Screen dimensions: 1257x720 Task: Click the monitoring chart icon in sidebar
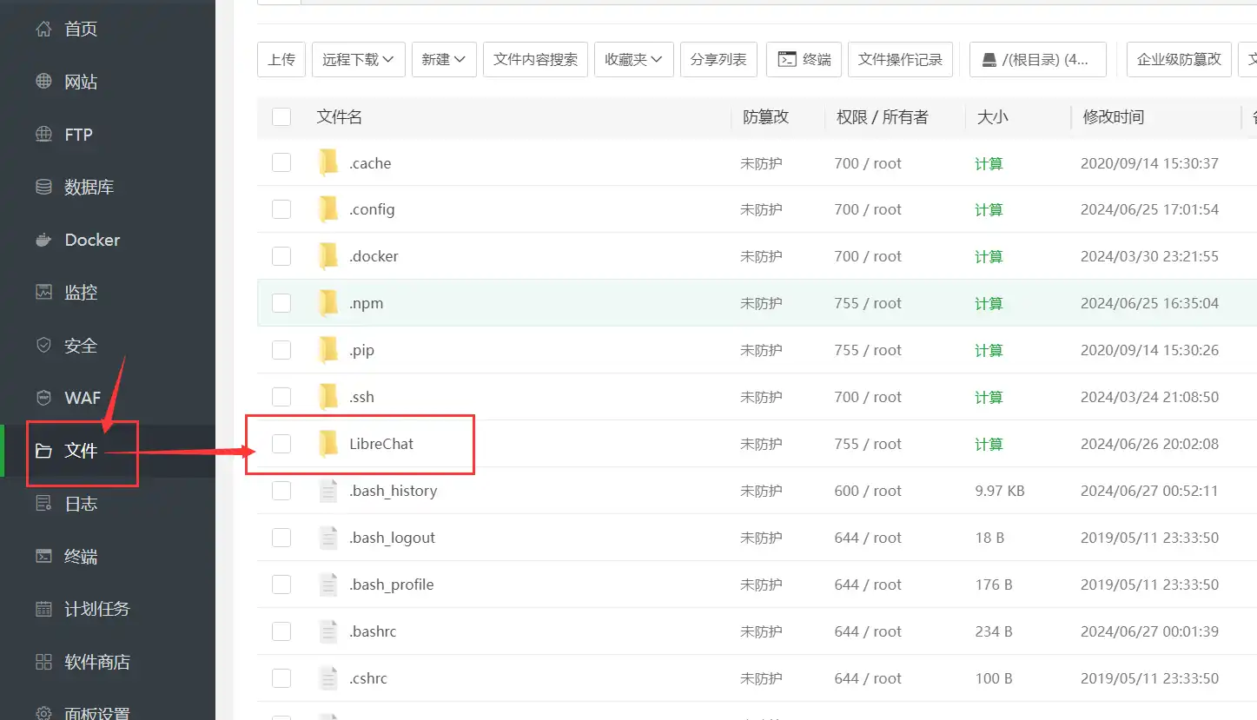[43, 293]
